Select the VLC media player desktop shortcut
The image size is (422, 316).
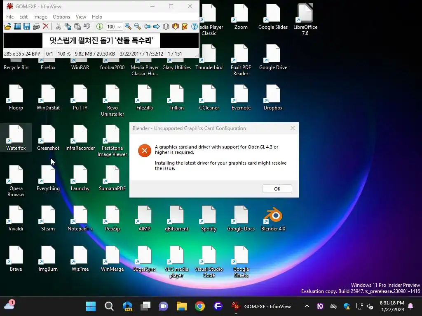pos(176,262)
